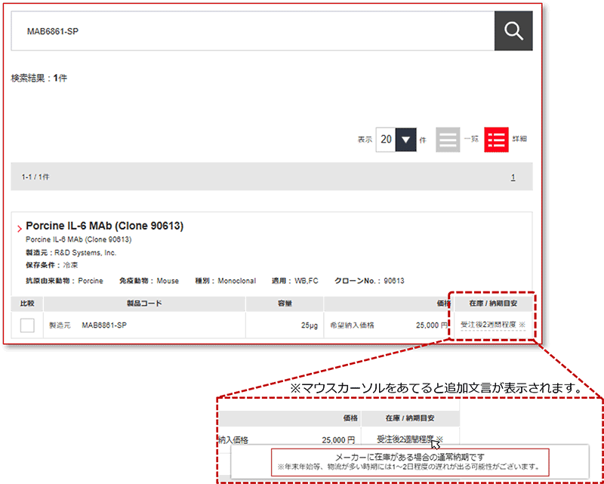Click the magnifying glass search button

513,31
